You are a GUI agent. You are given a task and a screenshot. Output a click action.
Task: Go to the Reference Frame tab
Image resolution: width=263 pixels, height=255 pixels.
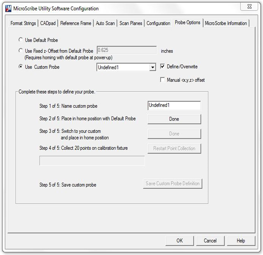76,23
